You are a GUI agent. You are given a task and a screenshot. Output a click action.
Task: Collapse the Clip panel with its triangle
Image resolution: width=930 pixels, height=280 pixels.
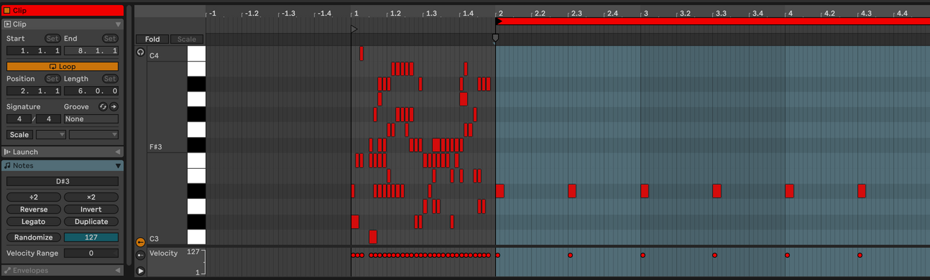click(x=118, y=24)
